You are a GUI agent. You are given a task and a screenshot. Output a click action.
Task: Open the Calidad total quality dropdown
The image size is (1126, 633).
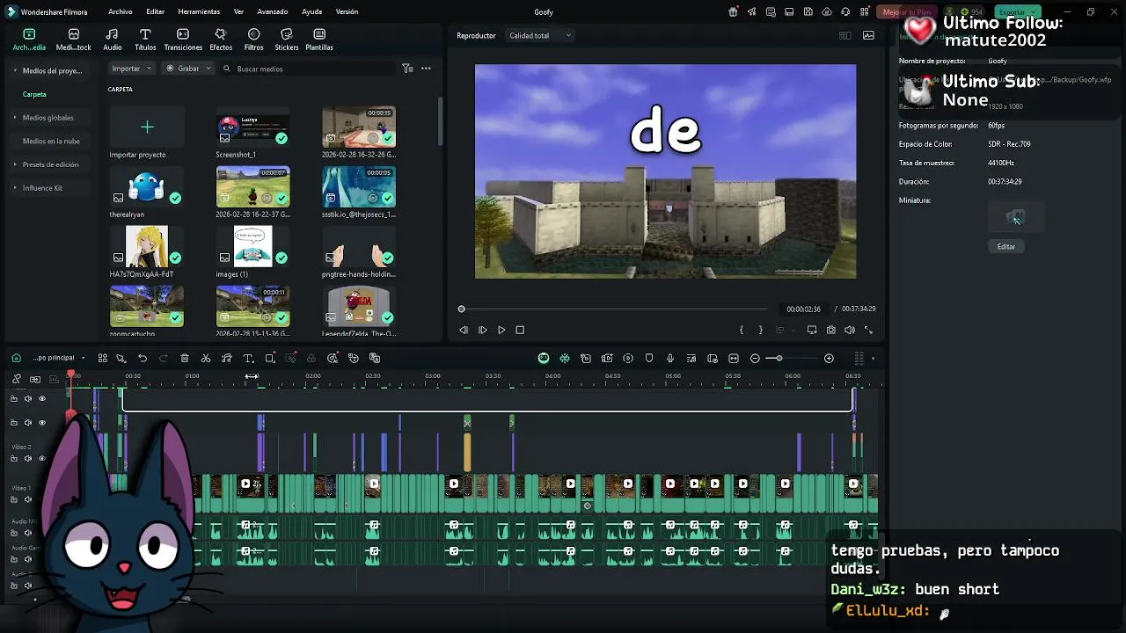[x=540, y=35]
